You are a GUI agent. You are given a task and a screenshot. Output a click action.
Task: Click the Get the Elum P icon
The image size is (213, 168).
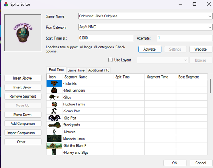tap(54, 146)
